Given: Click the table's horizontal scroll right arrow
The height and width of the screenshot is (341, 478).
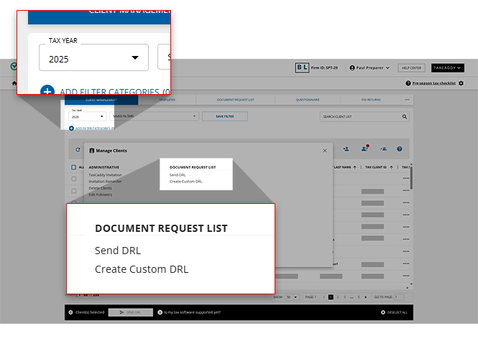Looking at the screenshot, I should (408, 287).
